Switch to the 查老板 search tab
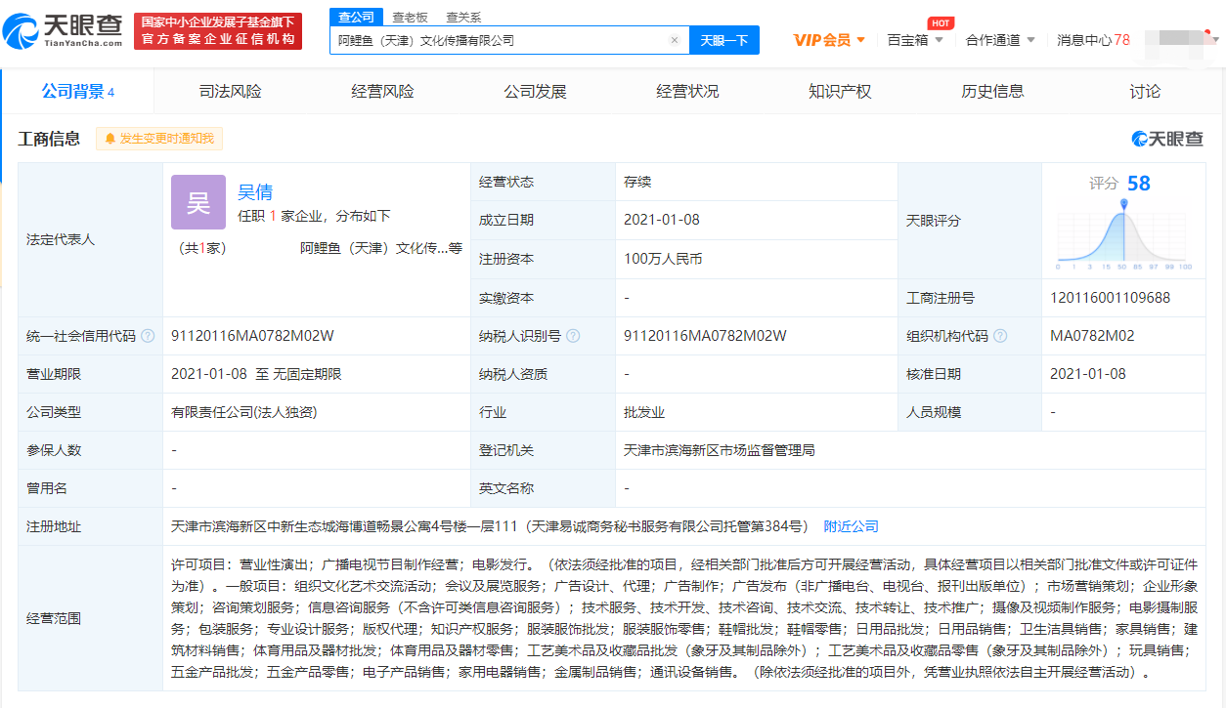Viewport: 1226px width, 708px height. pos(410,17)
